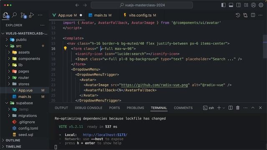Open the Manage gear icon
267x150 pixels.
[261, 5]
